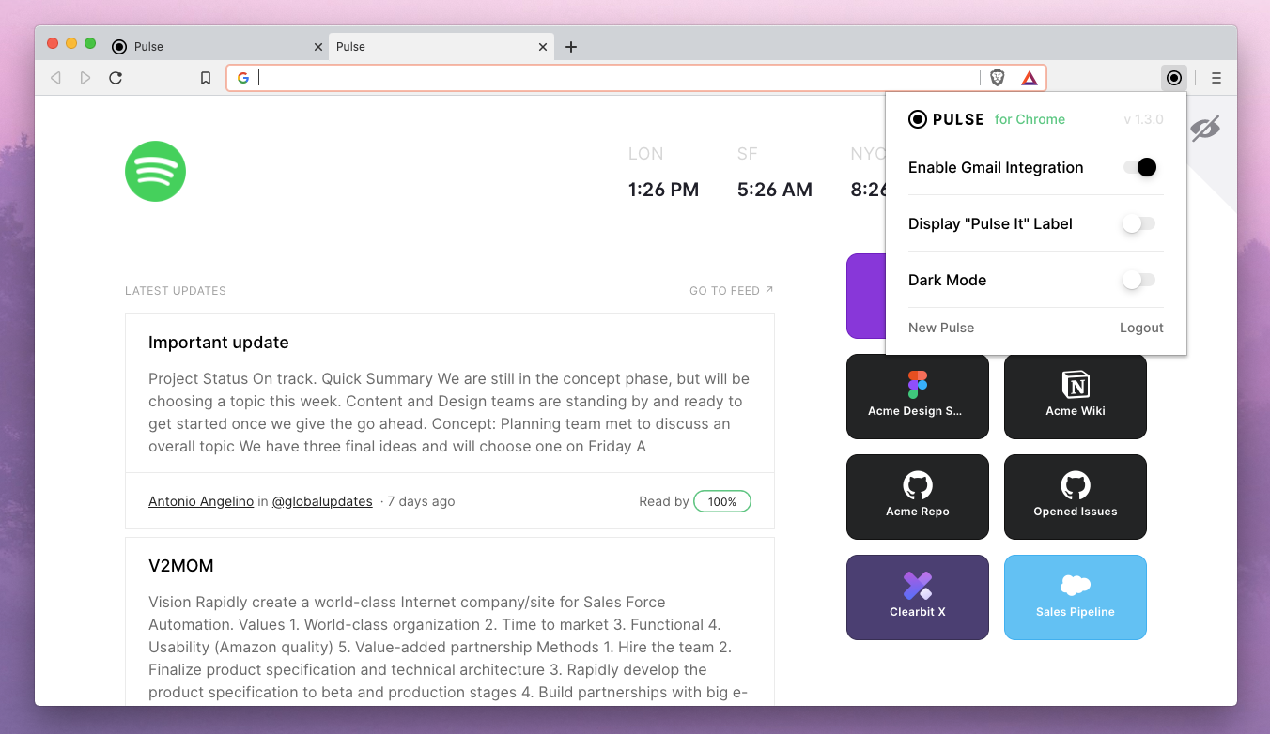The height and width of the screenshot is (734, 1270).
Task: Turn on Dark Mode toggle
Action: 1138,280
